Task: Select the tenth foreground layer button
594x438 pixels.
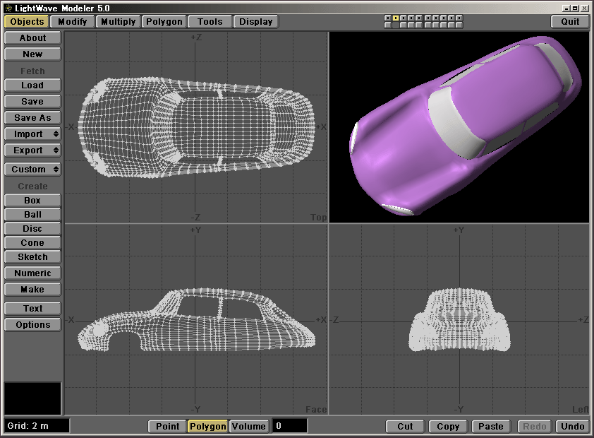Action: point(459,18)
